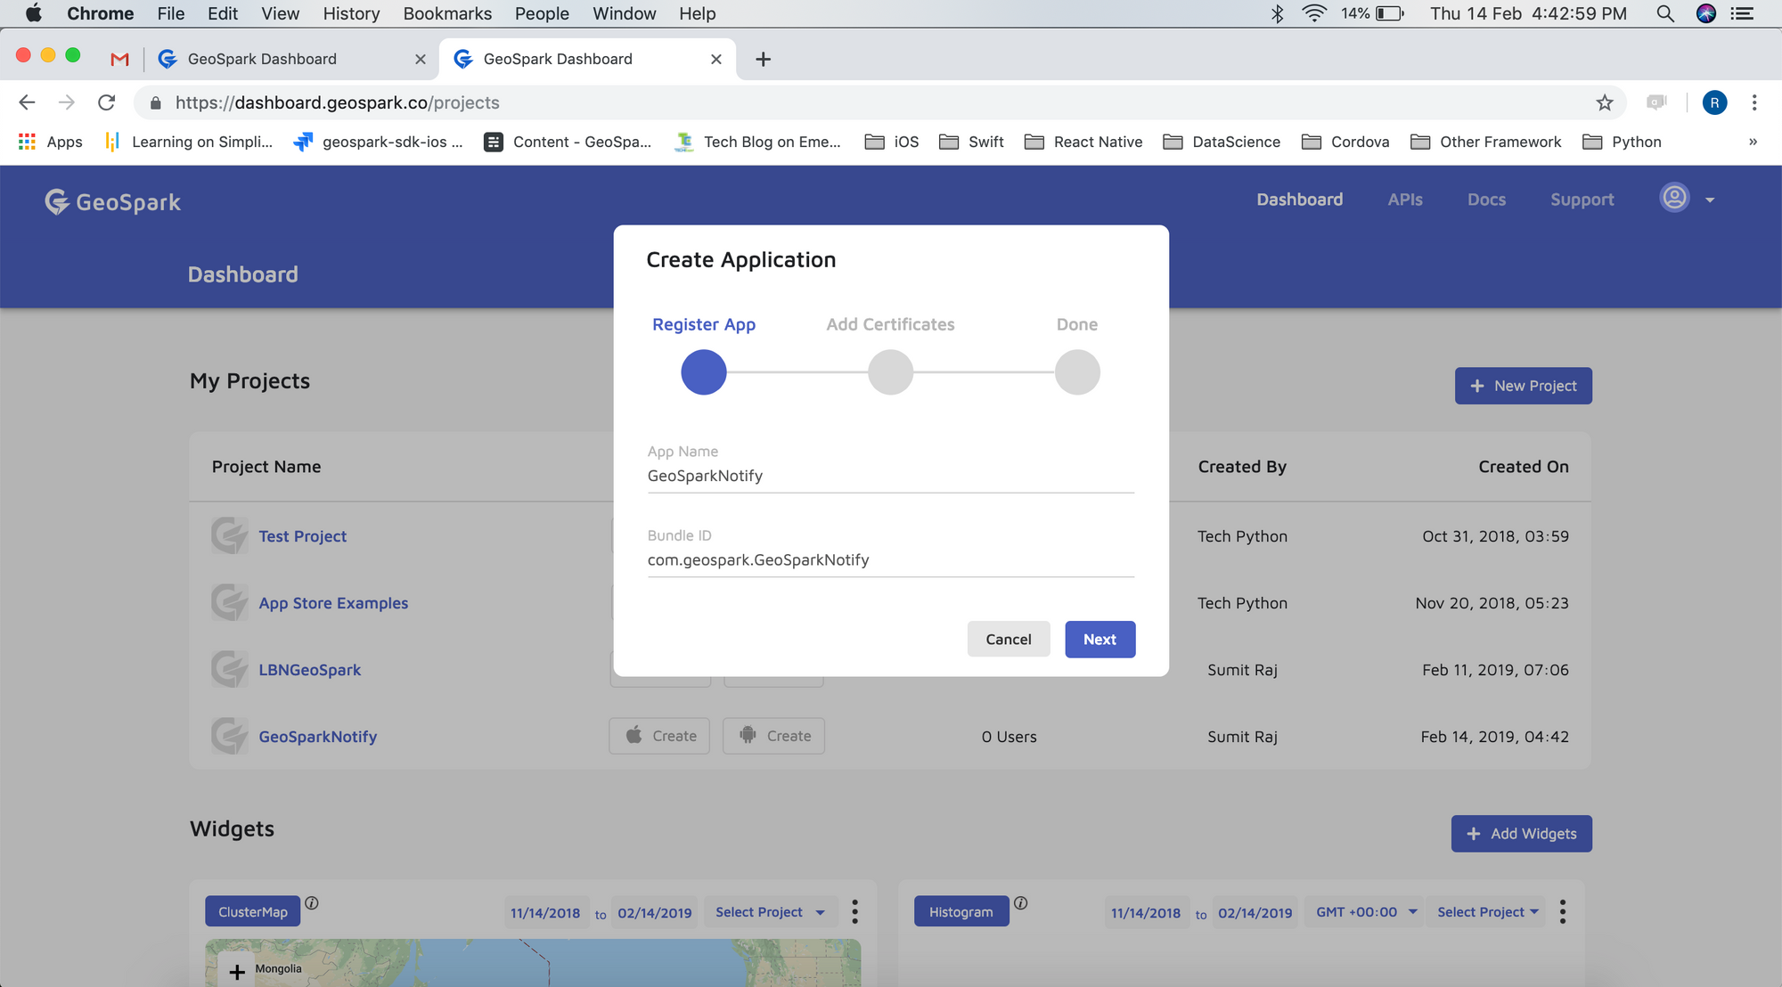Screen dimensions: 1782x987
Task: Open the LBNGeoSpark project link
Action: (309, 670)
